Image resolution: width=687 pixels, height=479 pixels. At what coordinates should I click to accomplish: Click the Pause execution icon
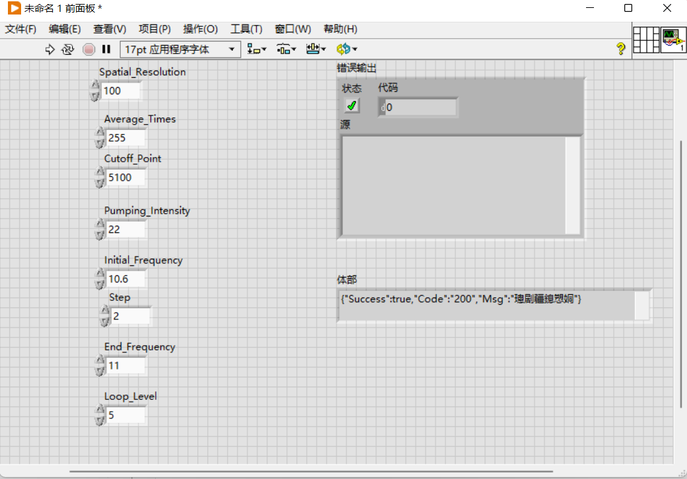[106, 49]
